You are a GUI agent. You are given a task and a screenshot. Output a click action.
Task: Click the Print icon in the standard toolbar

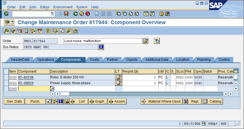pyautogui.click(x=97, y=14)
